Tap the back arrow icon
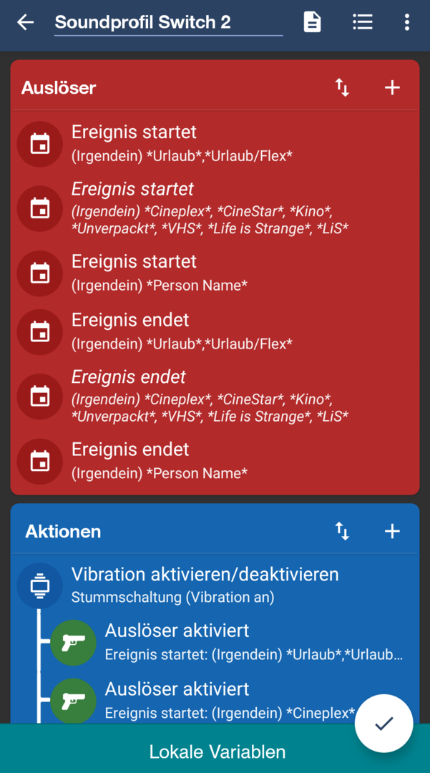Screen dimensions: 430x773 click(26, 22)
